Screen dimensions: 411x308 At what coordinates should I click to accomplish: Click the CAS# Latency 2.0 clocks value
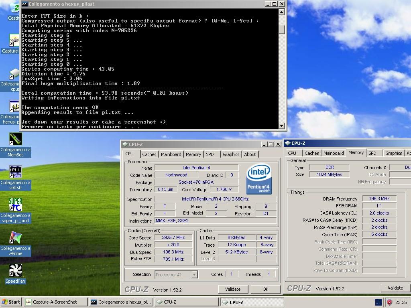[x=379, y=213]
